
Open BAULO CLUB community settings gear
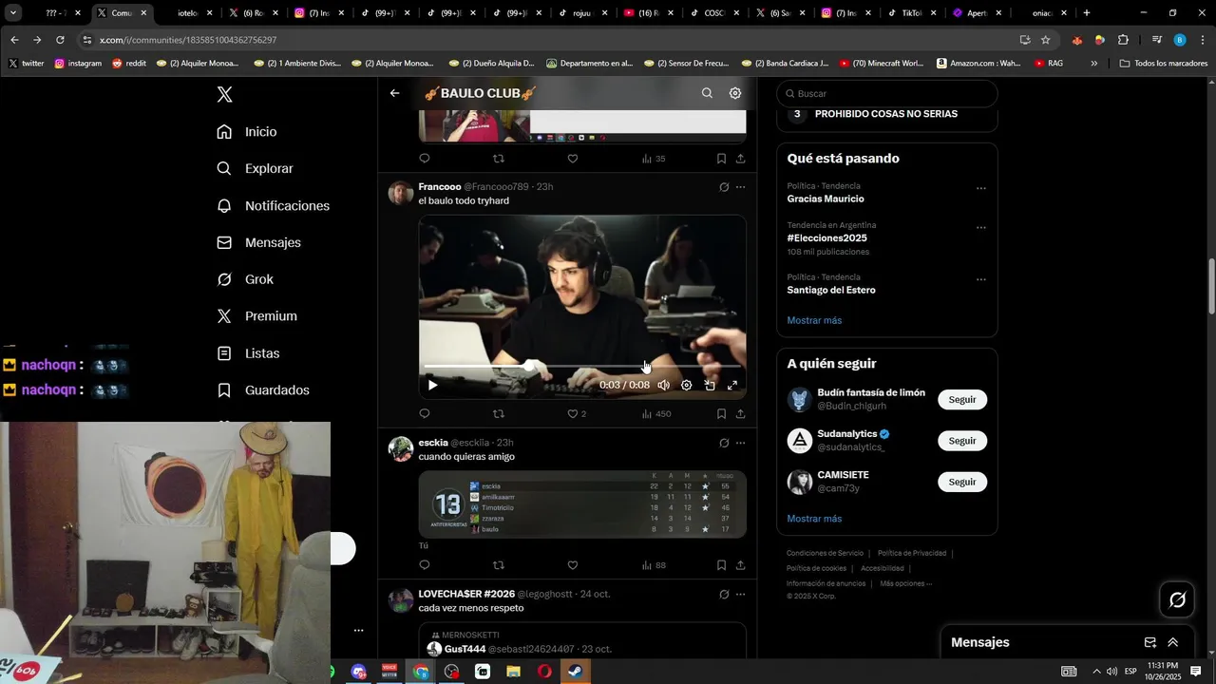(x=735, y=93)
